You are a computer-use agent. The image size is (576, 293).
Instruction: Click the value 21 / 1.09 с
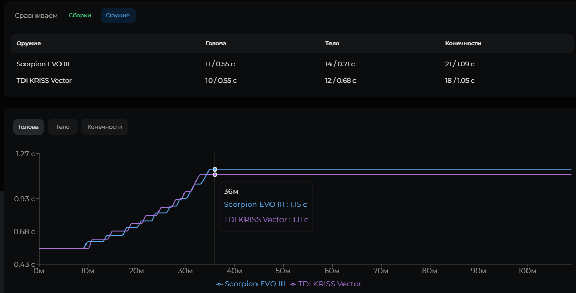coord(460,64)
